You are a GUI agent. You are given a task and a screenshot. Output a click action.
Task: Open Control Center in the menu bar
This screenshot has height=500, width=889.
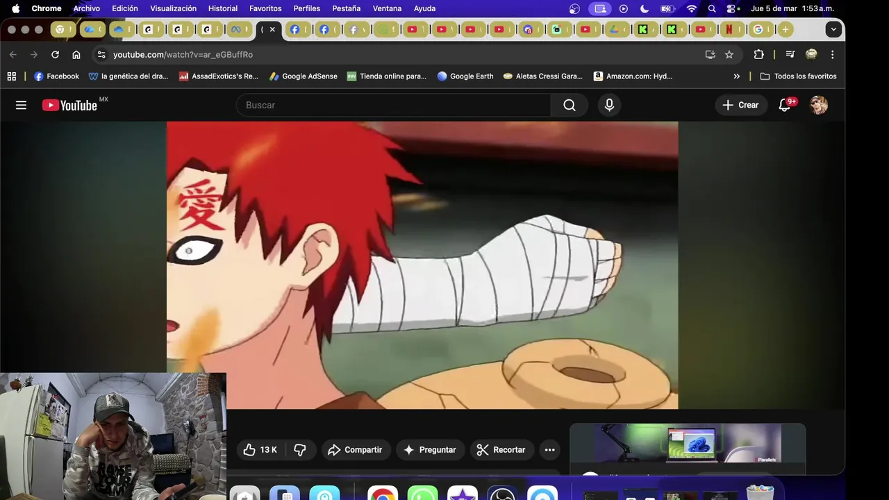point(732,8)
